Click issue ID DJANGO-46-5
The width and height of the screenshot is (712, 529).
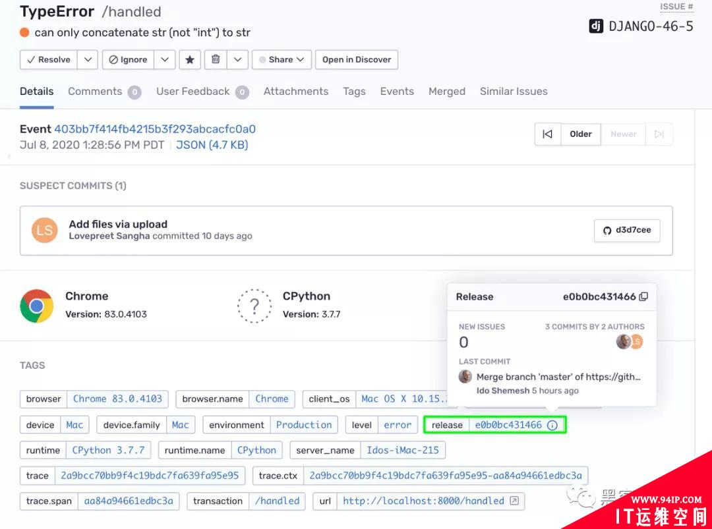[x=651, y=26]
